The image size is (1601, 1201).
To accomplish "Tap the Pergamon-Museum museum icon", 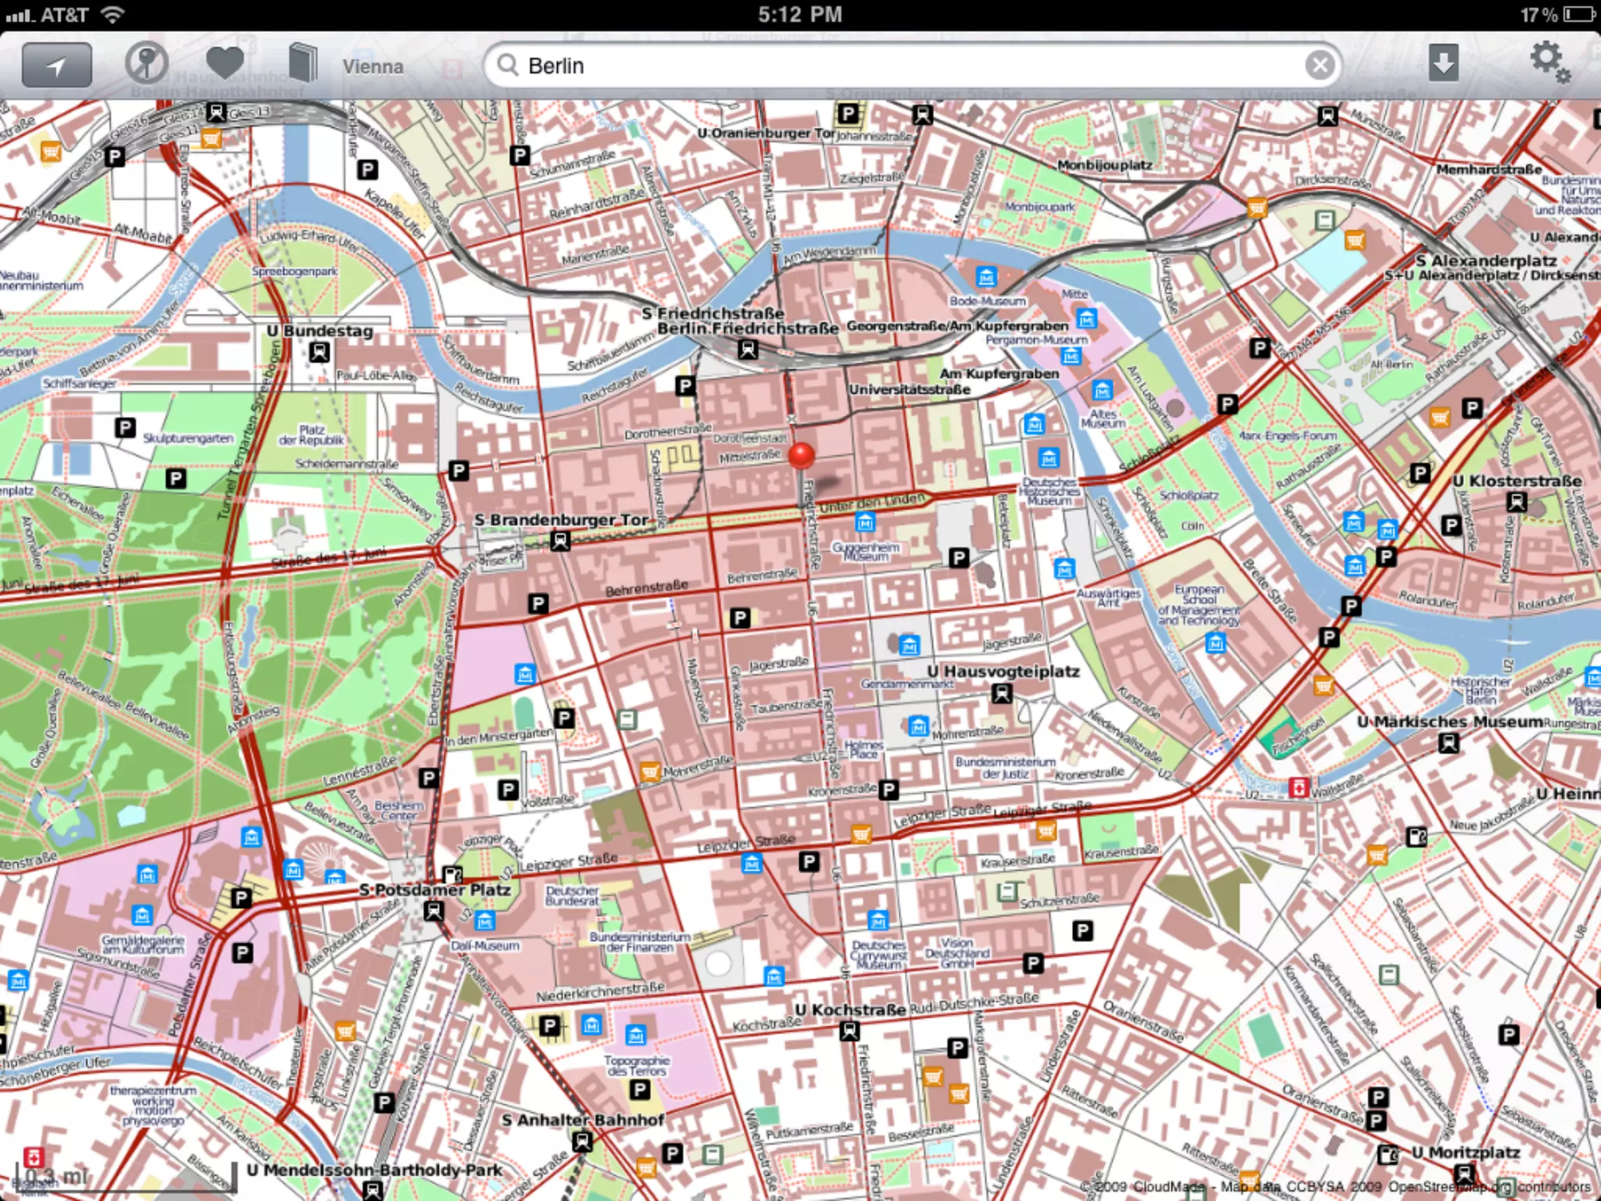I will pos(1071,357).
